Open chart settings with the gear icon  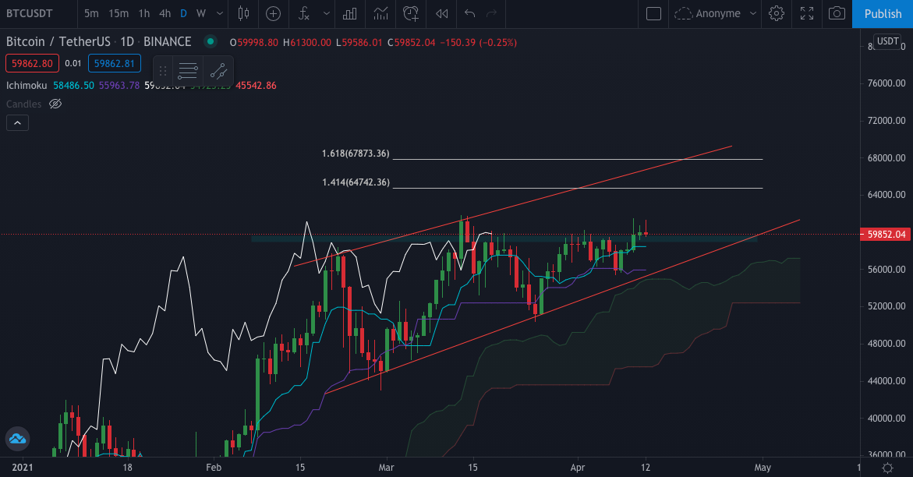[777, 13]
